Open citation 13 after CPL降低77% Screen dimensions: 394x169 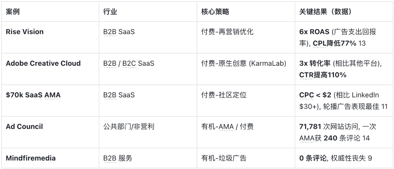pos(362,43)
